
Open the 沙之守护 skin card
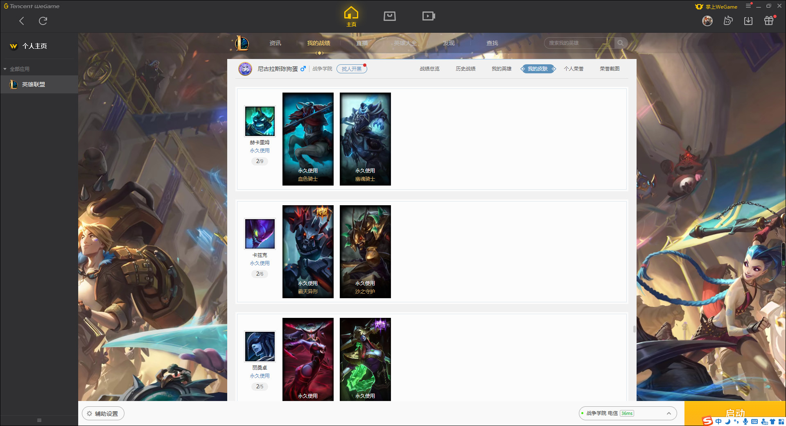click(x=365, y=252)
